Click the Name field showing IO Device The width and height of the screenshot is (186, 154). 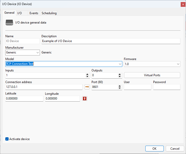coord(22,41)
